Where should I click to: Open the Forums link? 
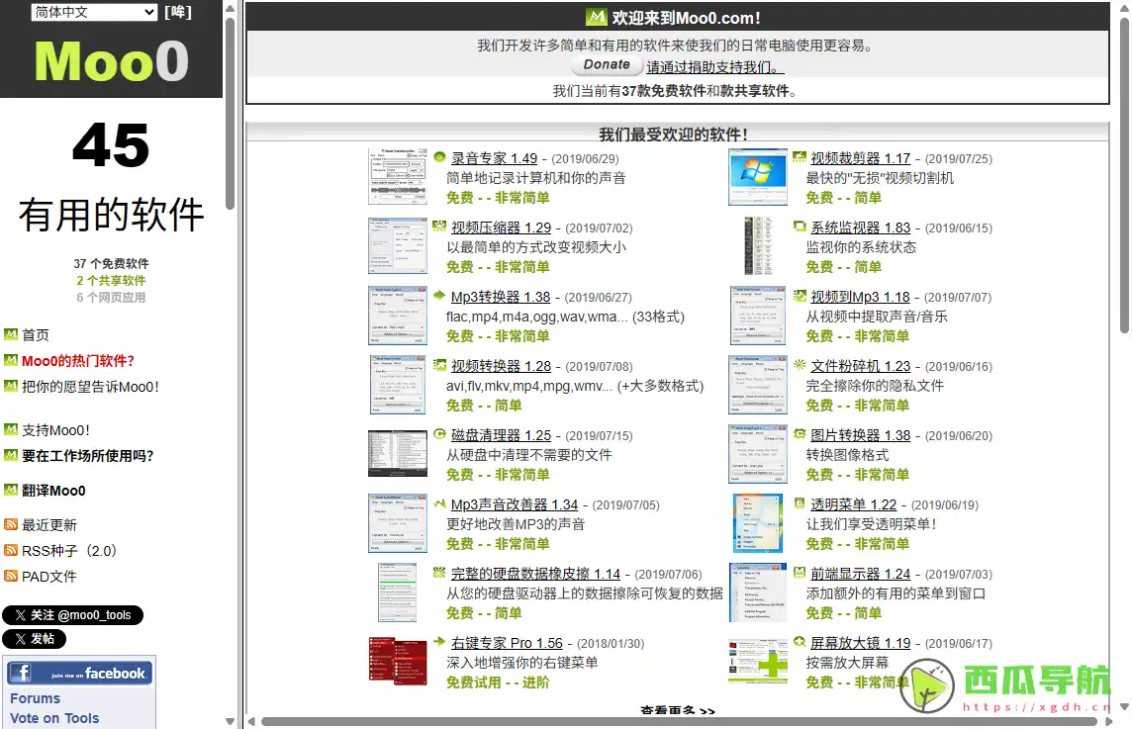(35, 698)
